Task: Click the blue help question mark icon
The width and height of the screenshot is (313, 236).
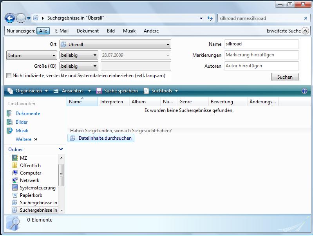Action: tap(304, 91)
